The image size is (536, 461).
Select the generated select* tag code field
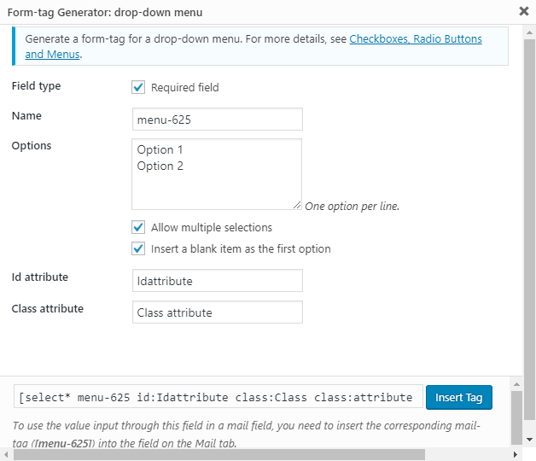[x=218, y=398]
